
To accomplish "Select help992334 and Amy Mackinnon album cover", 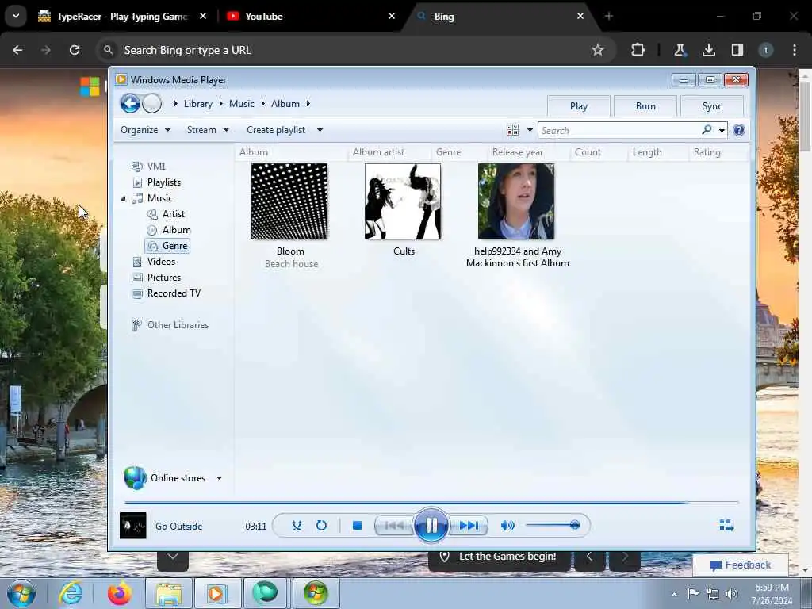I will (516, 201).
